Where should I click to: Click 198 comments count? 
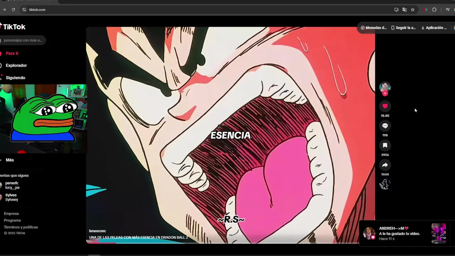pyautogui.click(x=385, y=135)
